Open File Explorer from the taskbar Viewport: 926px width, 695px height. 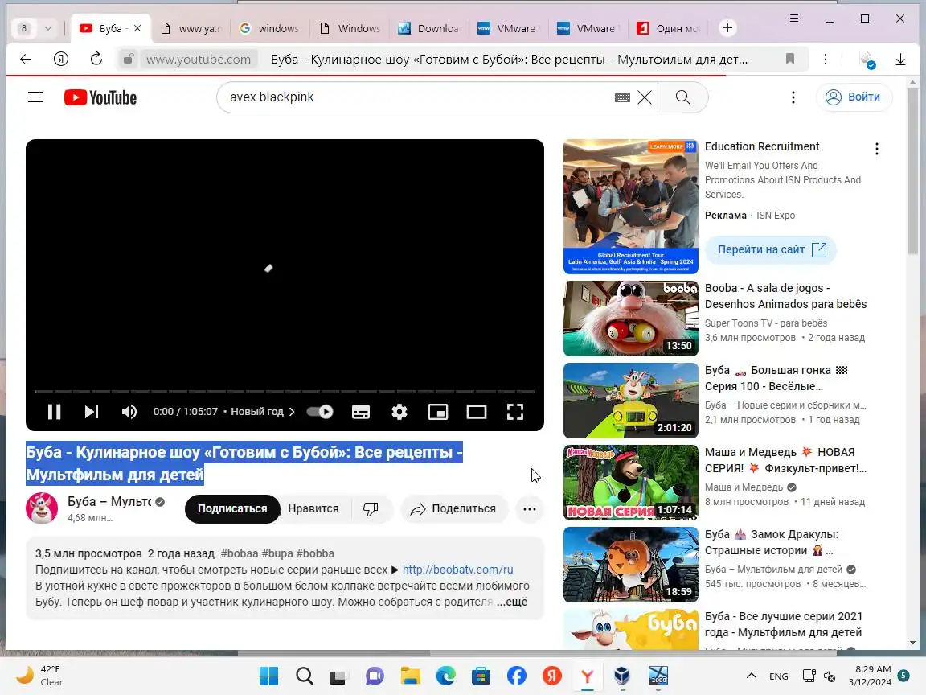pos(411,676)
